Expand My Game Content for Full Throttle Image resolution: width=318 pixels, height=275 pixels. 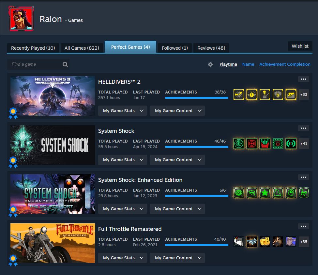click(x=177, y=258)
